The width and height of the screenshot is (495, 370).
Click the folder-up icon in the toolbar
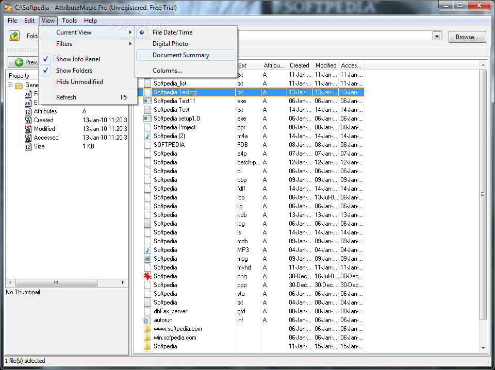14,36
